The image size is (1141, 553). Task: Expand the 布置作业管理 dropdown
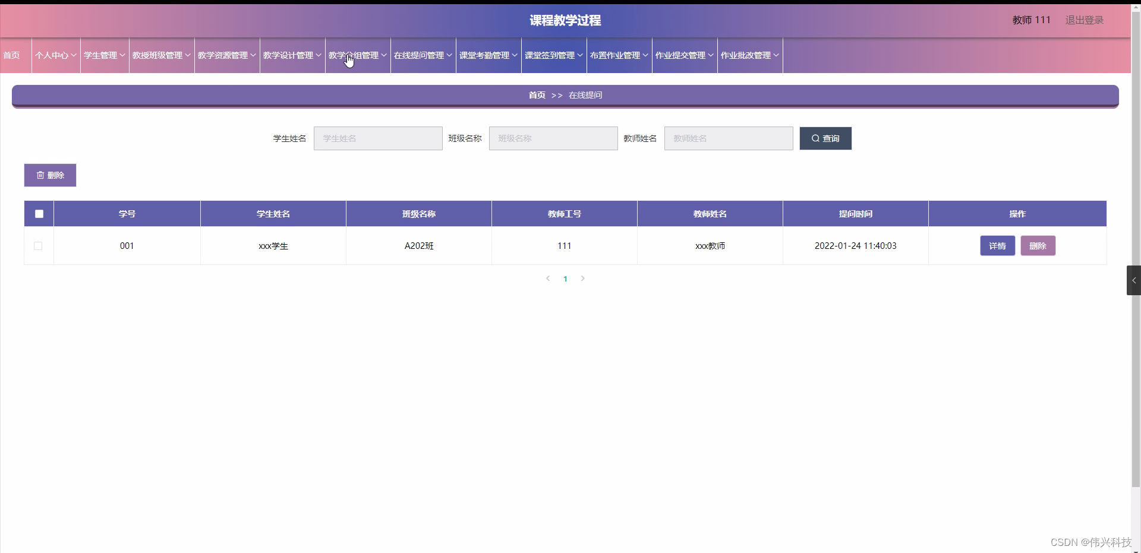coord(619,55)
